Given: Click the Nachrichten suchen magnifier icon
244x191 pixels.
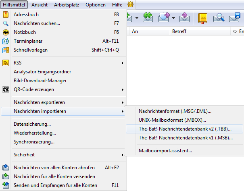Looking at the screenshot, I should click(x=6, y=23).
